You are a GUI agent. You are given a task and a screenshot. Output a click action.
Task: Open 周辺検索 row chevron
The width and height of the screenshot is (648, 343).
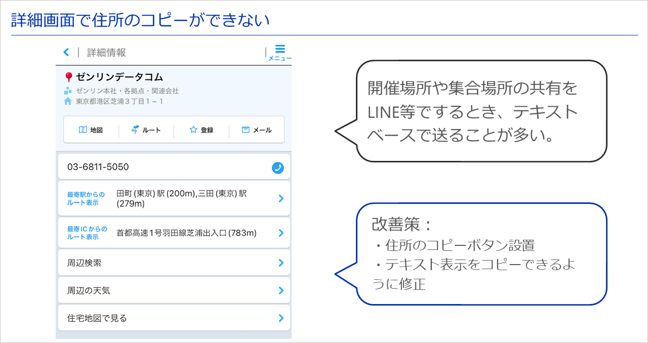(281, 263)
